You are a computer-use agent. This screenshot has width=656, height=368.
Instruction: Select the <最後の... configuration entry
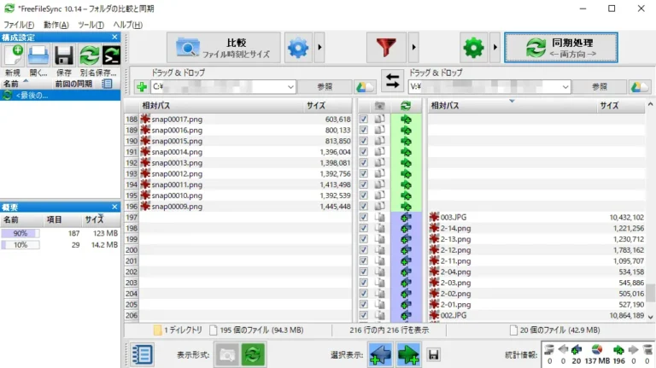61,96
